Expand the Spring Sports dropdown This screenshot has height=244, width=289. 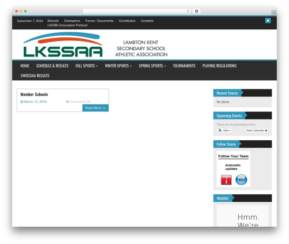(x=152, y=66)
